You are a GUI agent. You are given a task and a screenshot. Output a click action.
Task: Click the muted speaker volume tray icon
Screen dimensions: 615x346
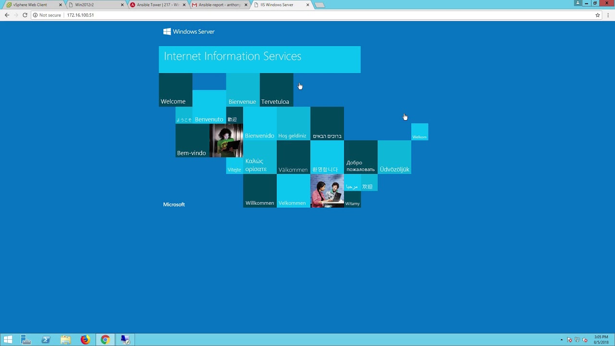[x=585, y=340]
